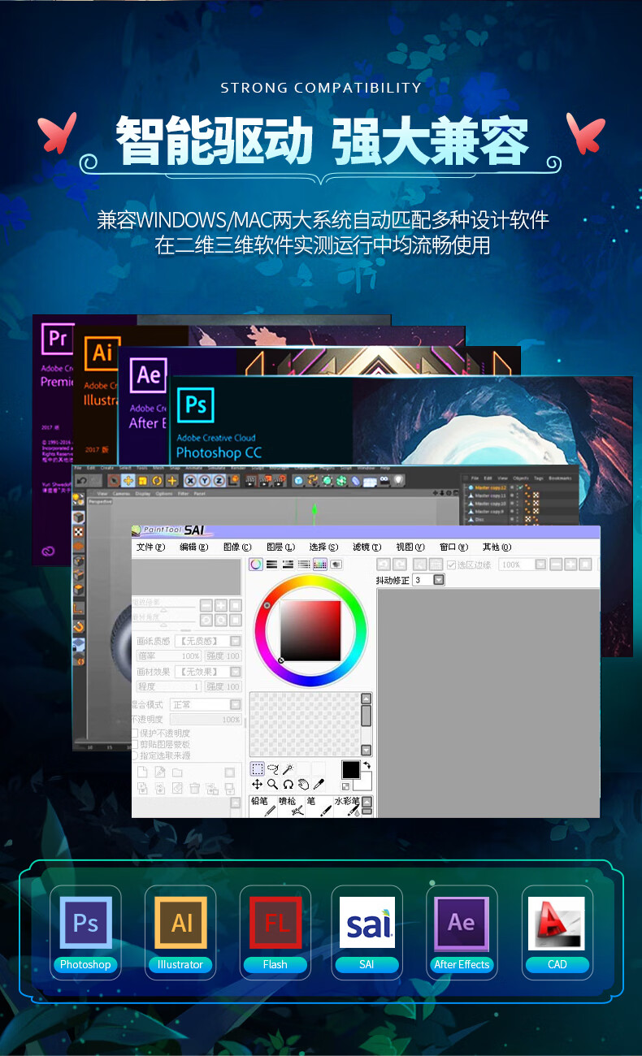Click the CAD label button
This screenshot has width=642, height=1056.
pyautogui.click(x=557, y=965)
